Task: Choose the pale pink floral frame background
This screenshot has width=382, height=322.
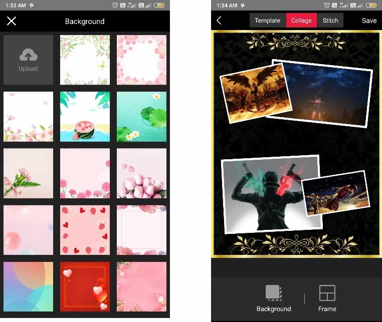Action: (x=141, y=230)
